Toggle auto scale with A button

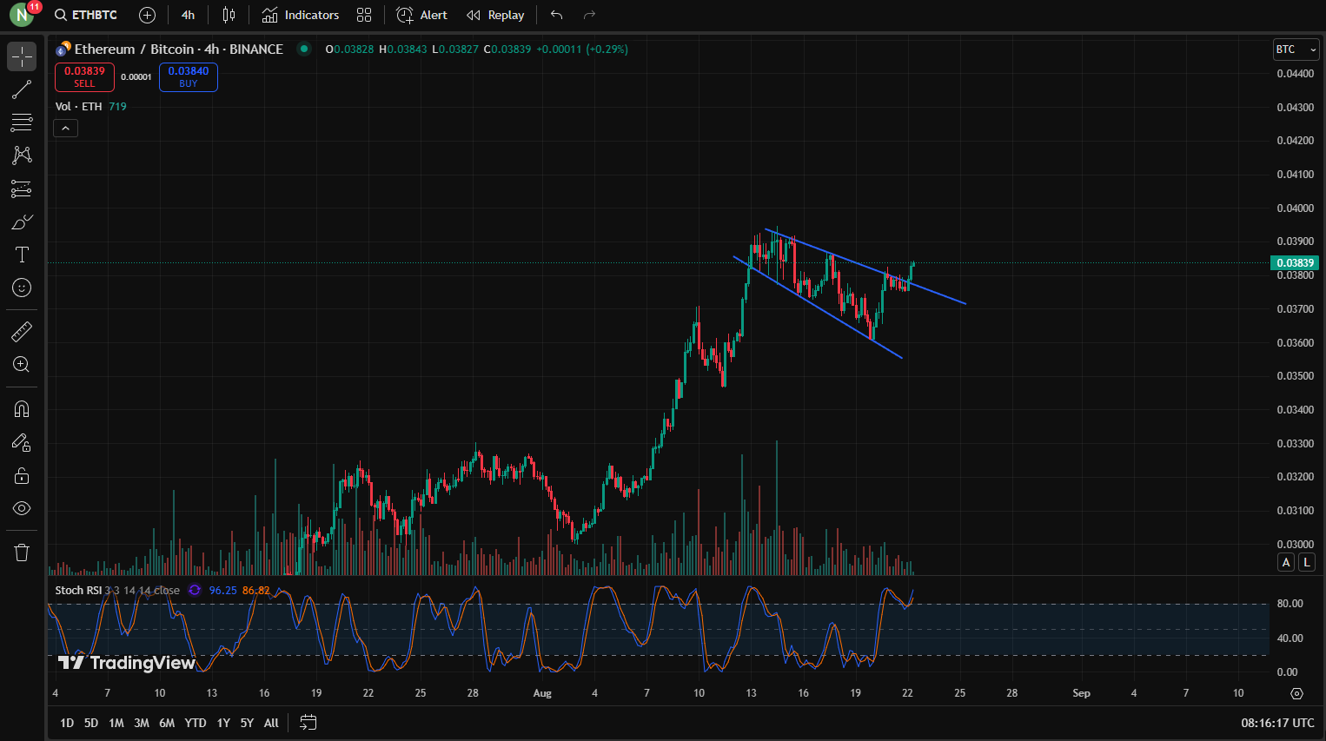1286,562
